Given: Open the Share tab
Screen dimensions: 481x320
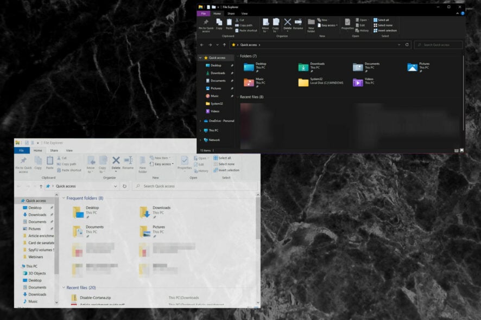Looking at the screenshot, I should [x=54, y=150].
